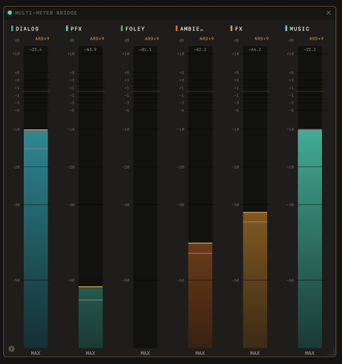The image size is (342, 364).
Task: Open the ARD+9 scale selector for DIALOG
Action: coord(42,39)
